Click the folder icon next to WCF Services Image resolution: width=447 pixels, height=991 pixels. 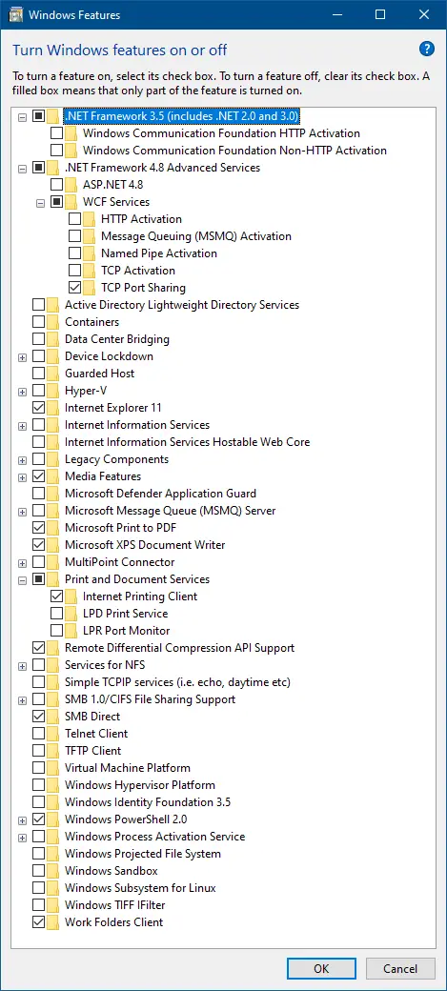(71, 202)
